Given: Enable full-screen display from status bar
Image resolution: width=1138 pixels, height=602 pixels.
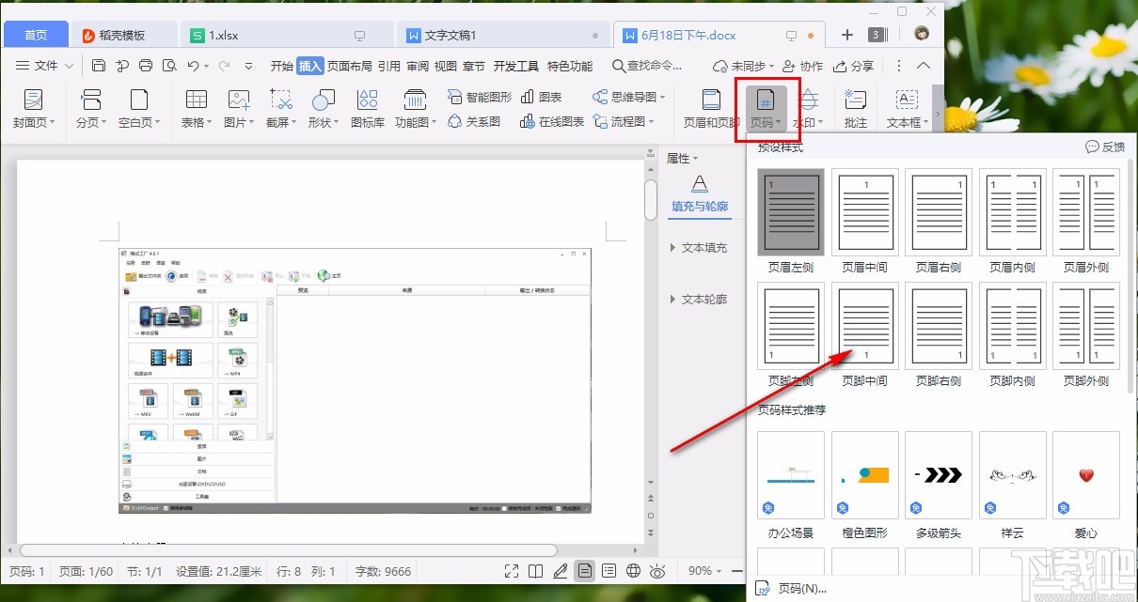Looking at the screenshot, I should pos(511,570).
